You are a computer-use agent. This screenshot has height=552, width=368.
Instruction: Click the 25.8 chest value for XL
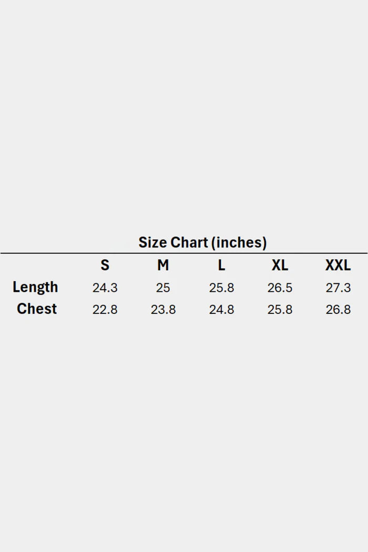coord(280,310)
